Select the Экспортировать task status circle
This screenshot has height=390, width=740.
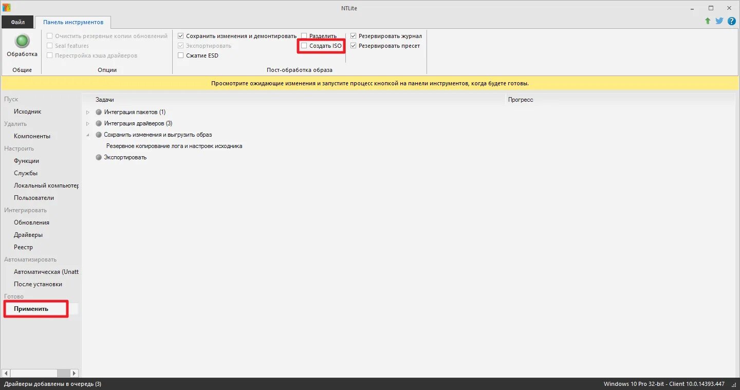point(99,157)
